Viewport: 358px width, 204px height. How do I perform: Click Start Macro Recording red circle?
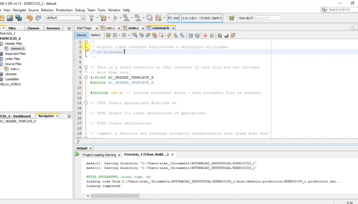[x=205, y=35]
